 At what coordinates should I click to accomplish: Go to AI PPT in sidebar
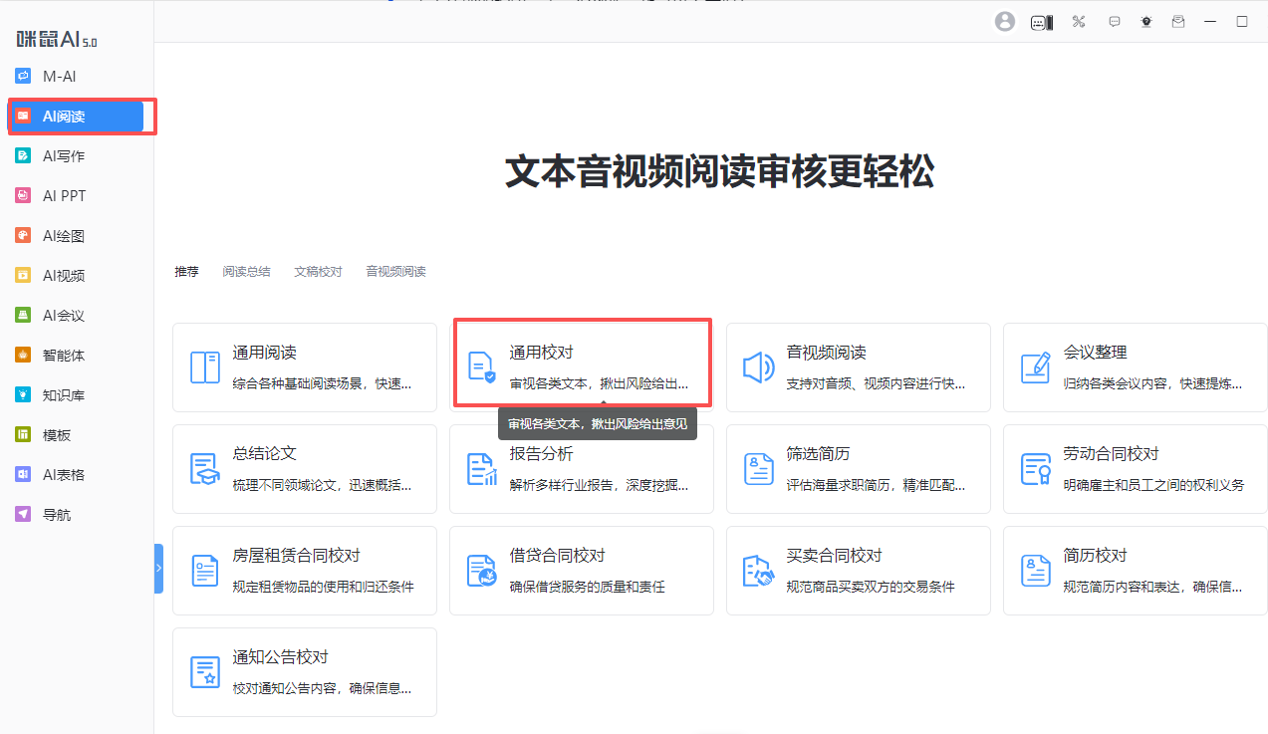(x=64, y=196)
